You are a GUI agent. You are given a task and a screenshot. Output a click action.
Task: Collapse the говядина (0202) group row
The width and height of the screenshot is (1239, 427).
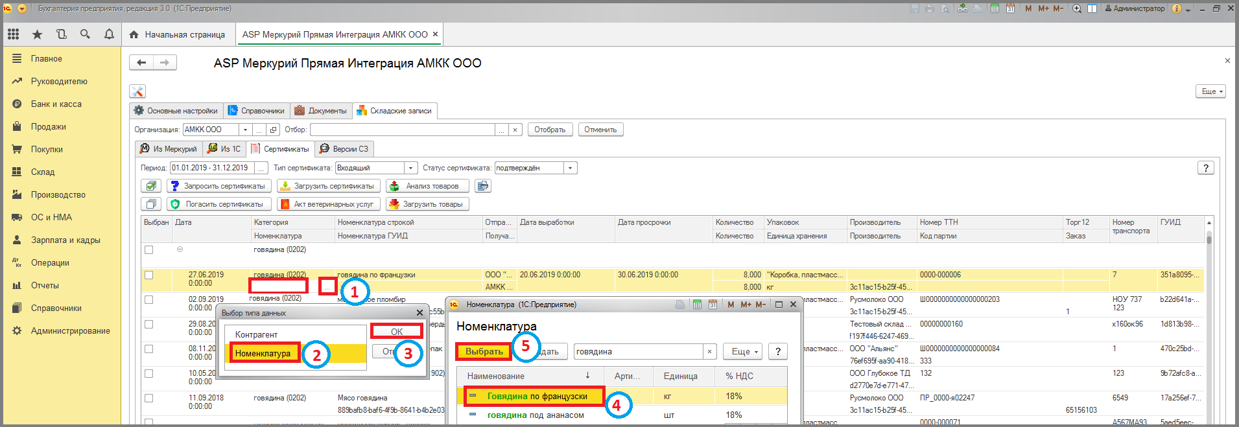pyautogui.click(x=180, y=249)
